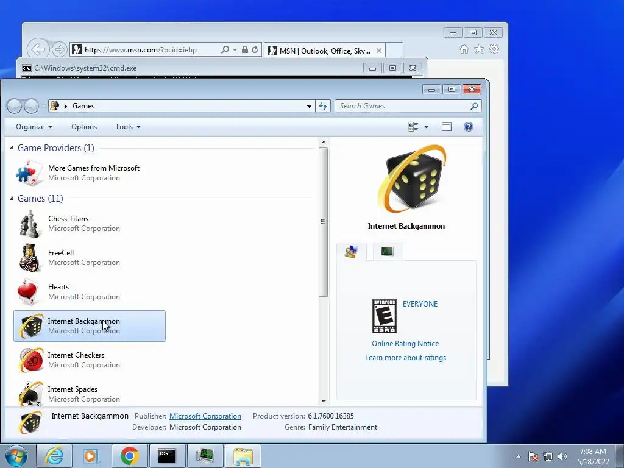Click the network tray icon
The image size is (624, 468).
pyautogui.click(x=548, y=456)
